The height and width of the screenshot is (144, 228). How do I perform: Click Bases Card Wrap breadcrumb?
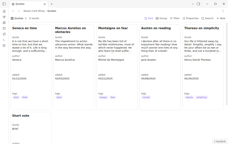(x=34, y=11)
